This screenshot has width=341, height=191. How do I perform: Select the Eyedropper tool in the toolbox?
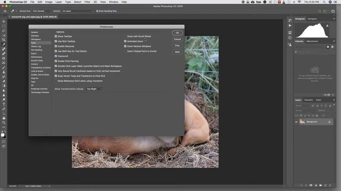(x=4, y=45)
